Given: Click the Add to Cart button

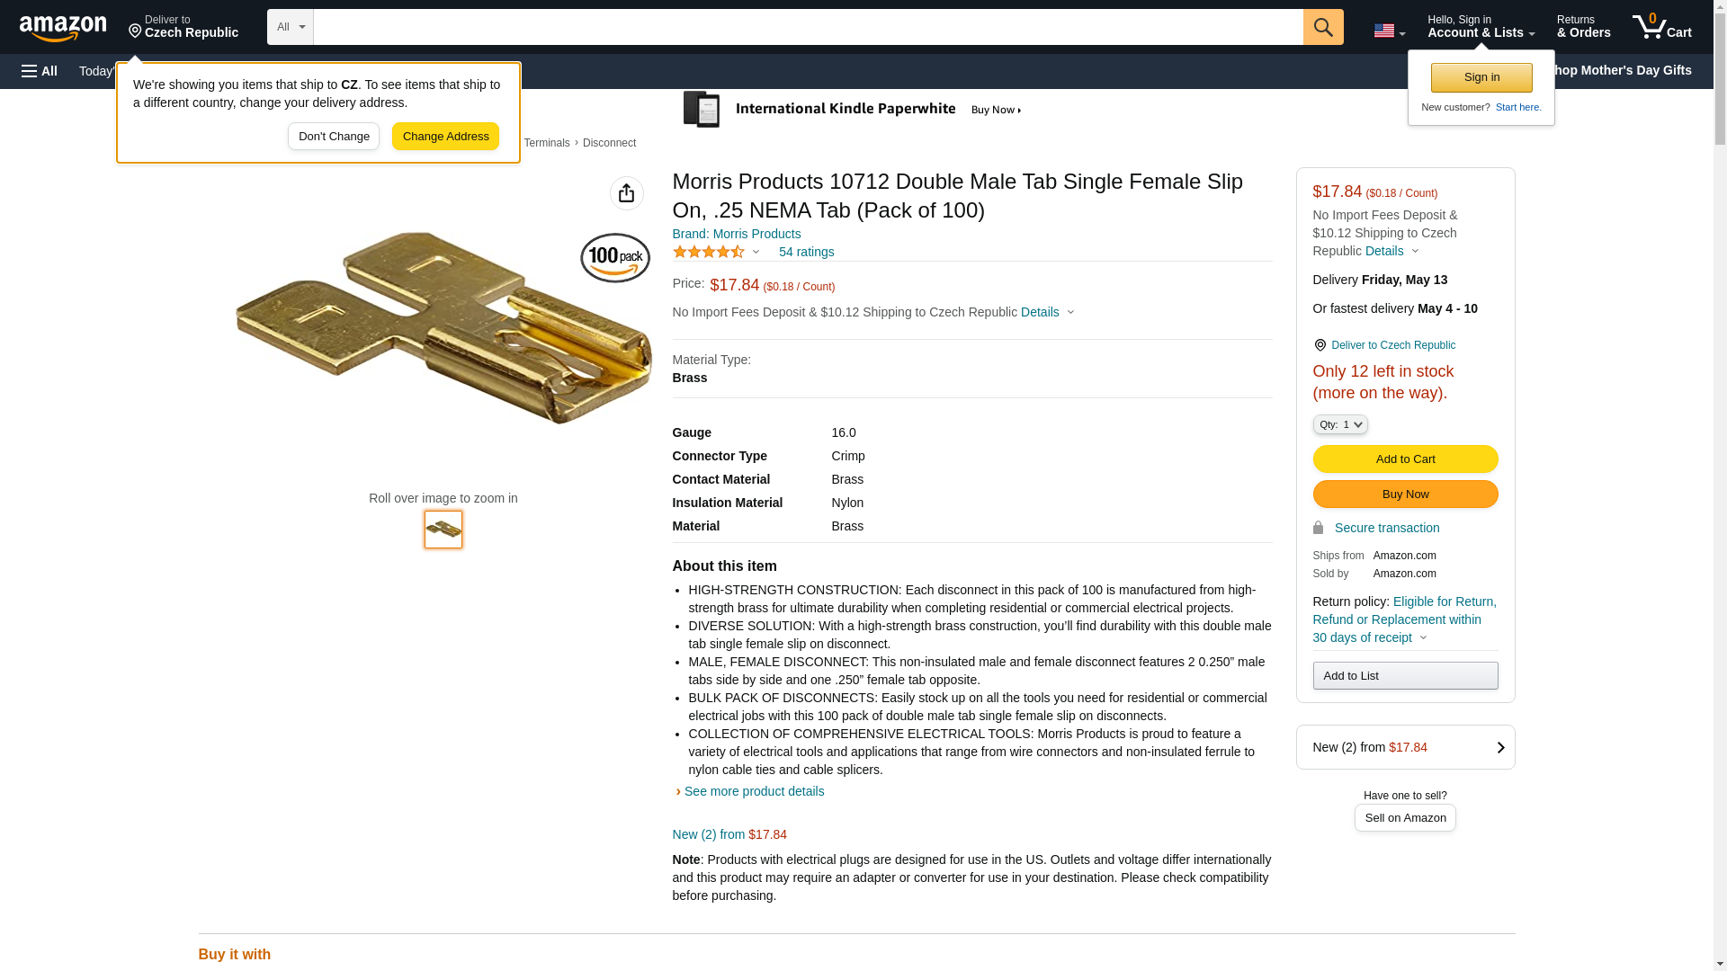Looking at the screenshot, I should tap(1405, 459).
